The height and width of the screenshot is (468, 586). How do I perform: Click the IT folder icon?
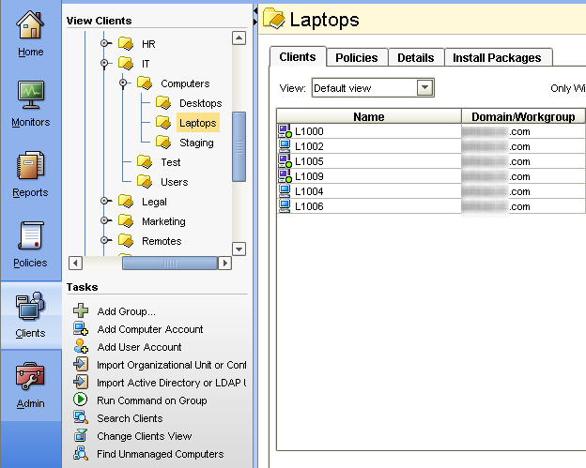pyautogui.click(x=126, y=64)
